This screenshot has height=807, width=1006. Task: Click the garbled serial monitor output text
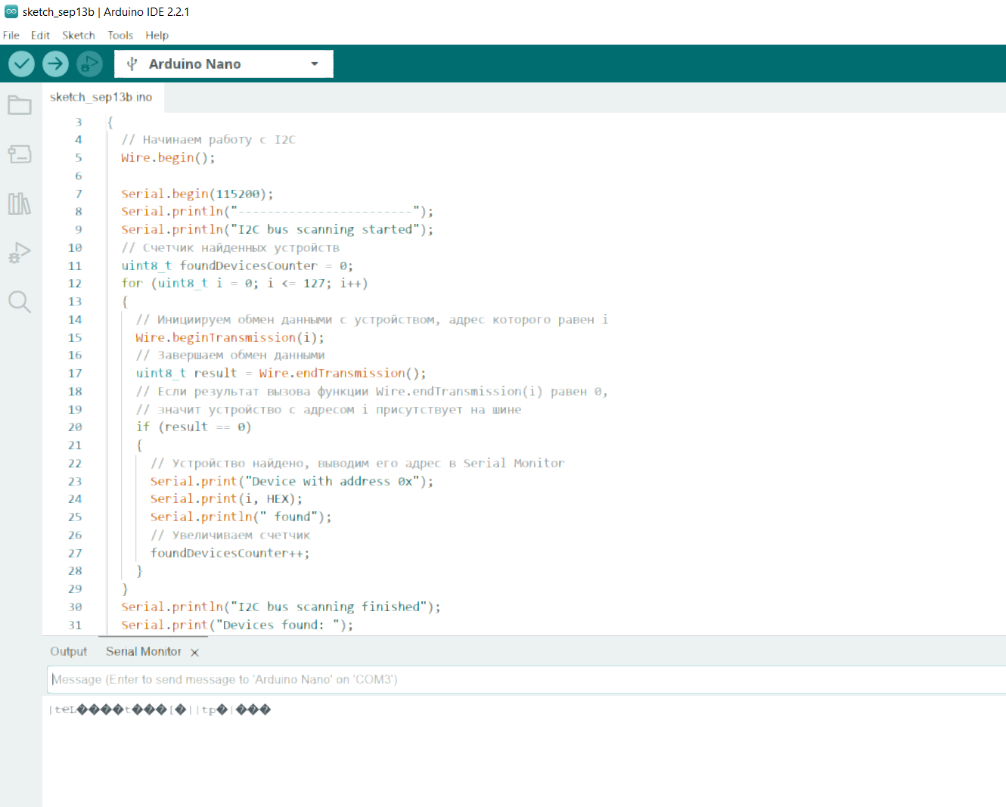click(160, 709)
